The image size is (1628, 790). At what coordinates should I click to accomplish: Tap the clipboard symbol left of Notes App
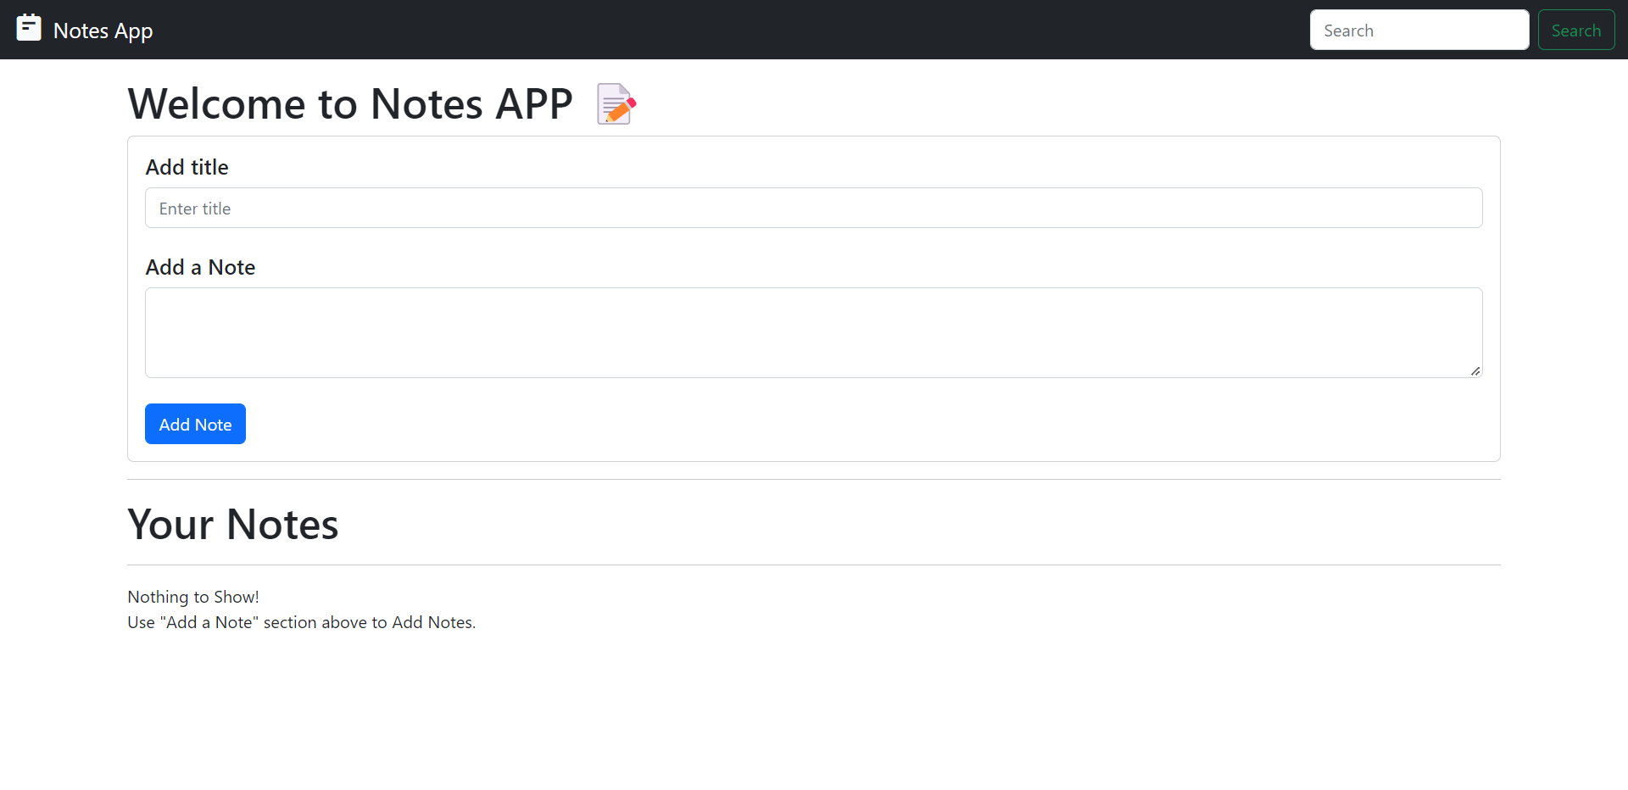(29, 27)
